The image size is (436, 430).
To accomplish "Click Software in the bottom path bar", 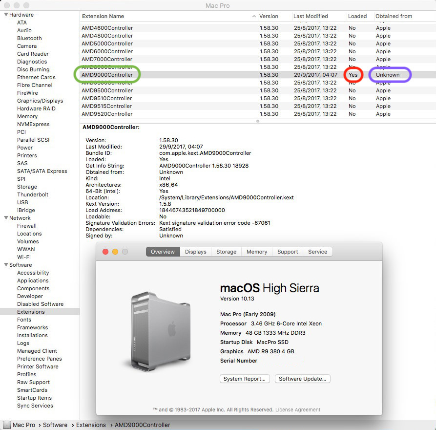I will tap(55, 425).
